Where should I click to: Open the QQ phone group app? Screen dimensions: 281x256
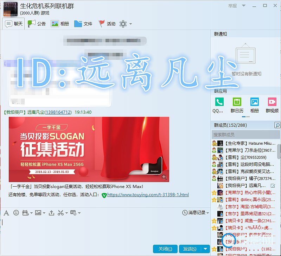click(219, 105)
